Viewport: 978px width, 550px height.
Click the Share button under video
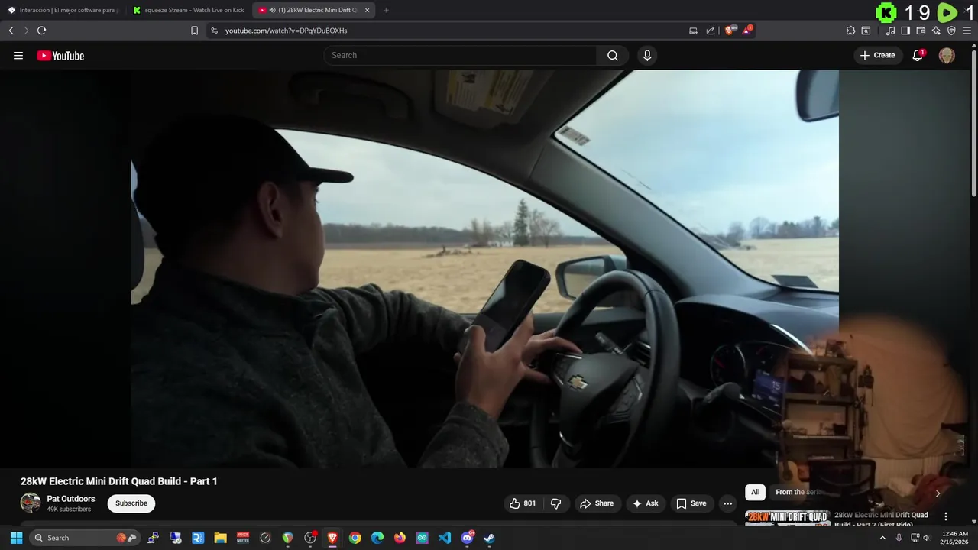597,503
